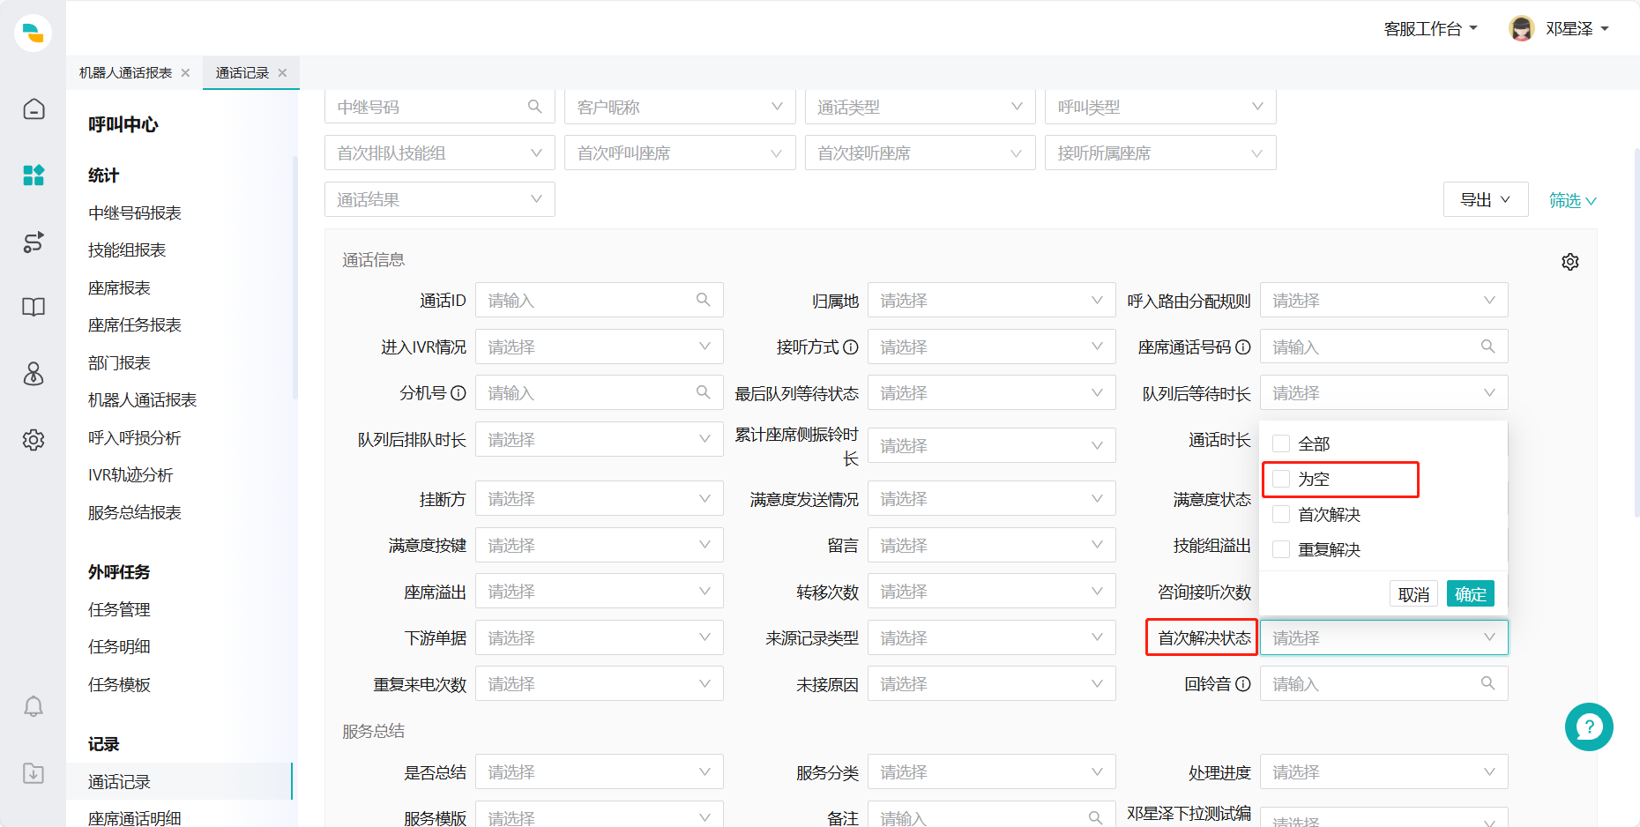
Task: Open the settings gear in left sidebar
Action: (34, 439)
